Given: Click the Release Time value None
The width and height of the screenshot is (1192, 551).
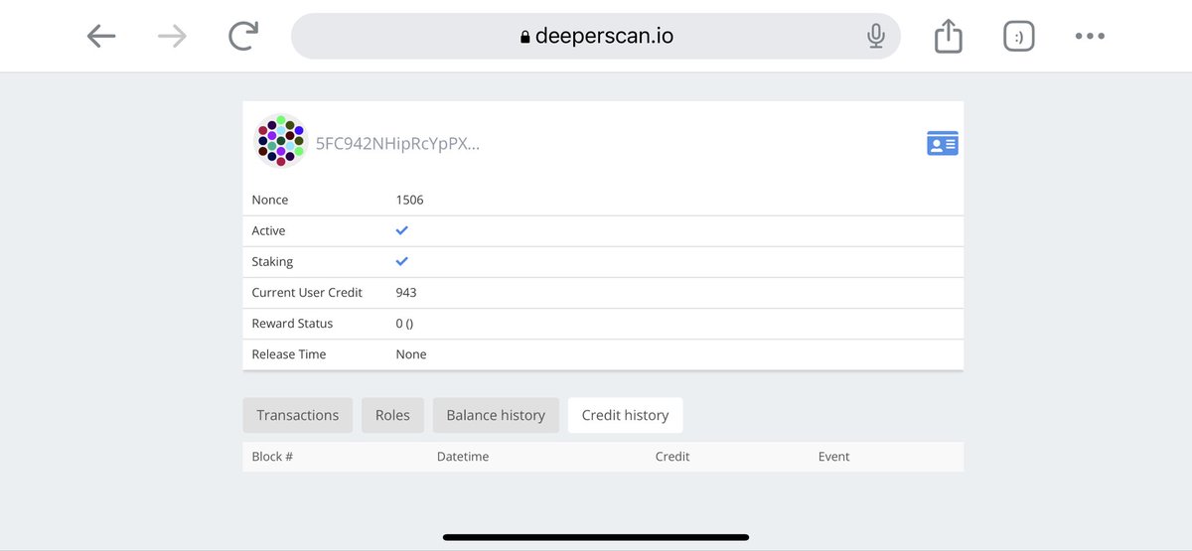Looking at the screenshot, I should 411,354.
